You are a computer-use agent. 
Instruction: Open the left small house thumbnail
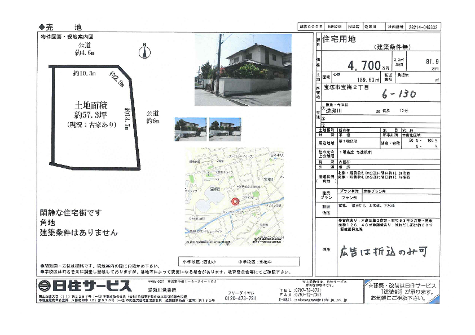click(x=190, y=129)
